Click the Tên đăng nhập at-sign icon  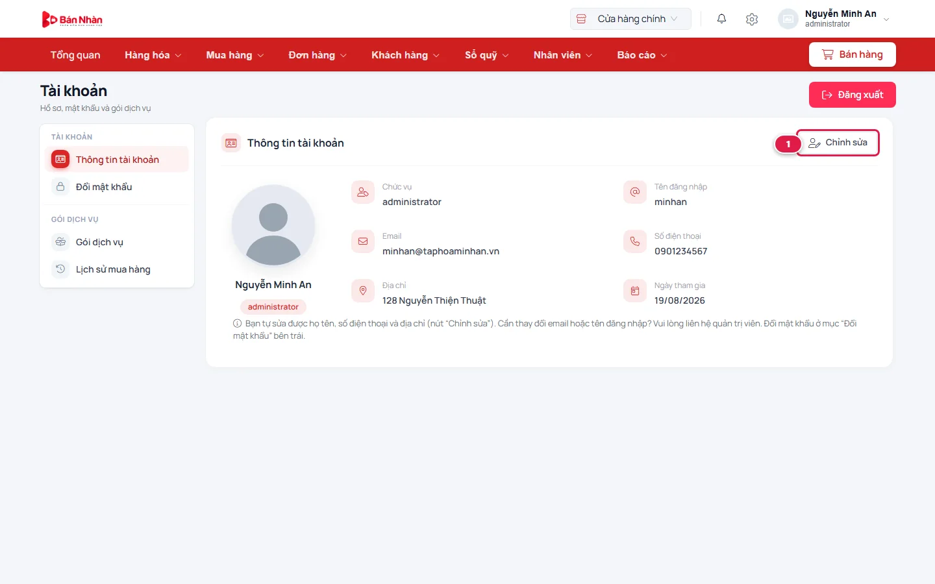tap(635, 192)
